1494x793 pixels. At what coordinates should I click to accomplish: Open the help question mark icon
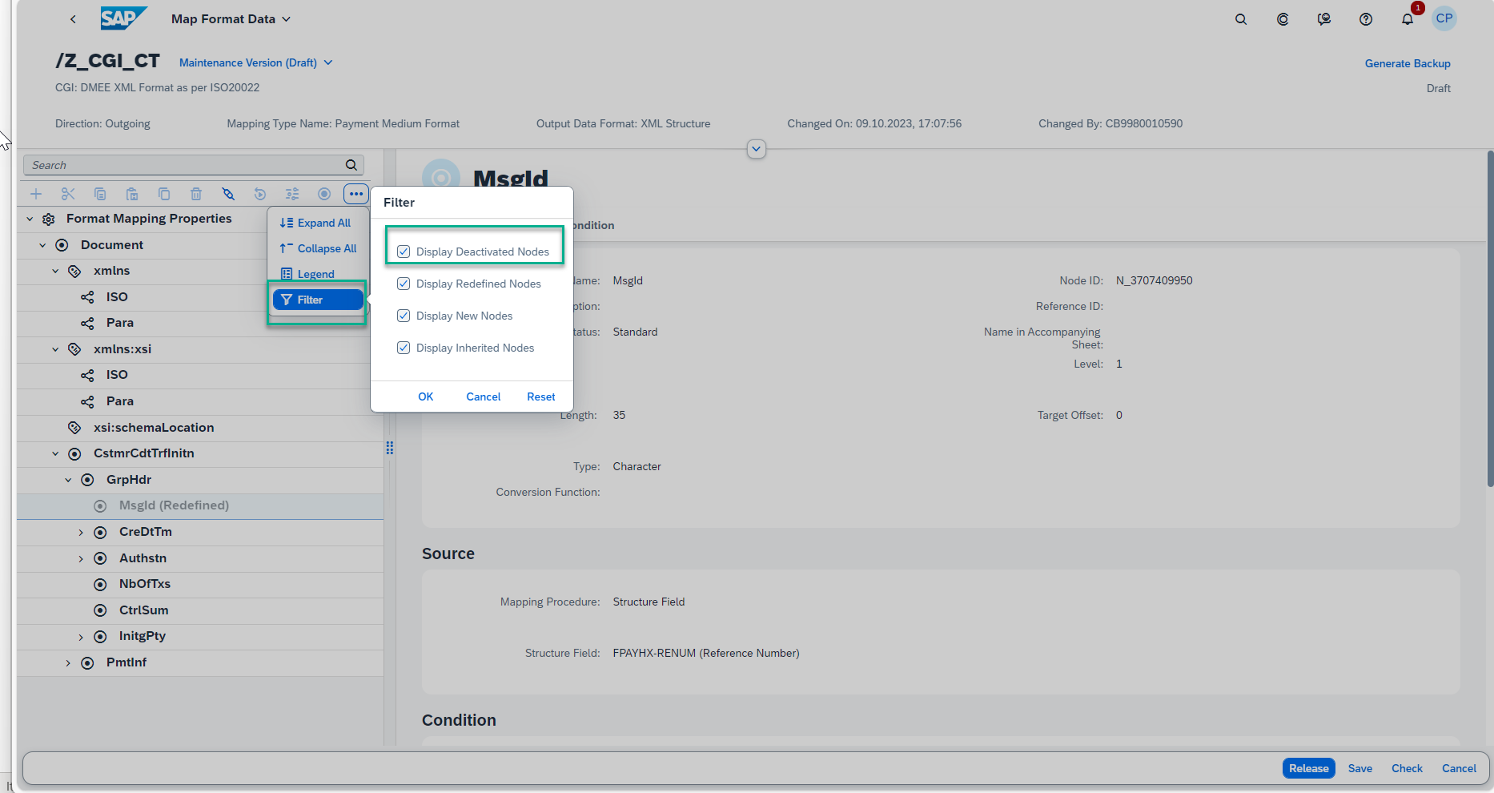[x=1366, y=19]
